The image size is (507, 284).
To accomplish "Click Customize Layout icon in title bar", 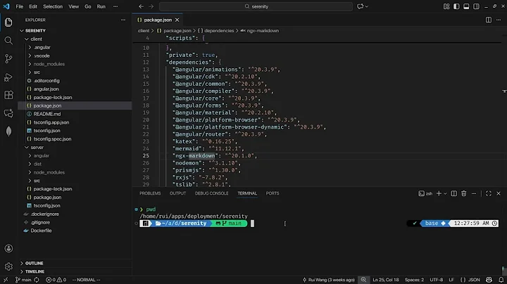I will [x=446, y=6].
